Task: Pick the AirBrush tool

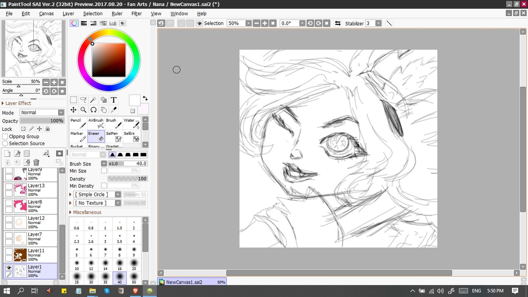Action: click(x=96, y=123)
